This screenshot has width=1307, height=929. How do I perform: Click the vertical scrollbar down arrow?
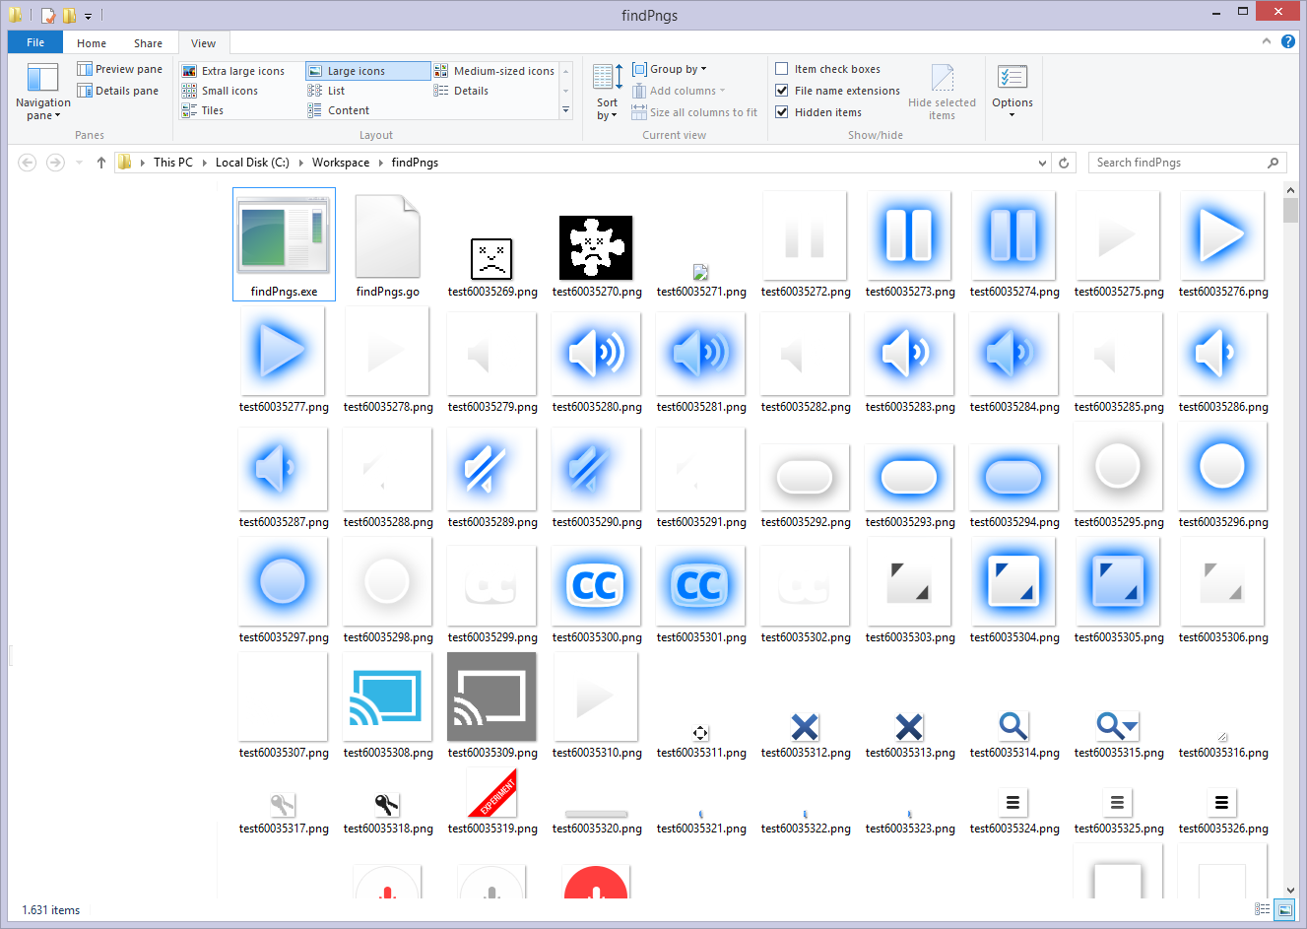click(x=1290, y=890)
